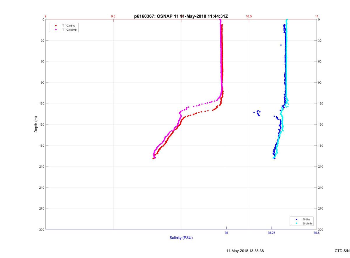The image size is (350, 258).
Task: Click the left depth tick label 240
Action: [41, 187]
